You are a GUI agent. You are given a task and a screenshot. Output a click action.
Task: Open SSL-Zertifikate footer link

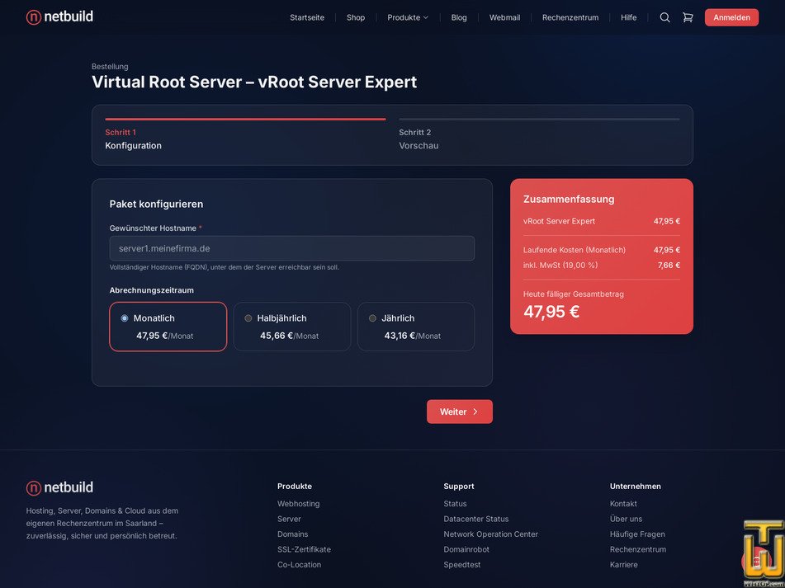[304, 549]
